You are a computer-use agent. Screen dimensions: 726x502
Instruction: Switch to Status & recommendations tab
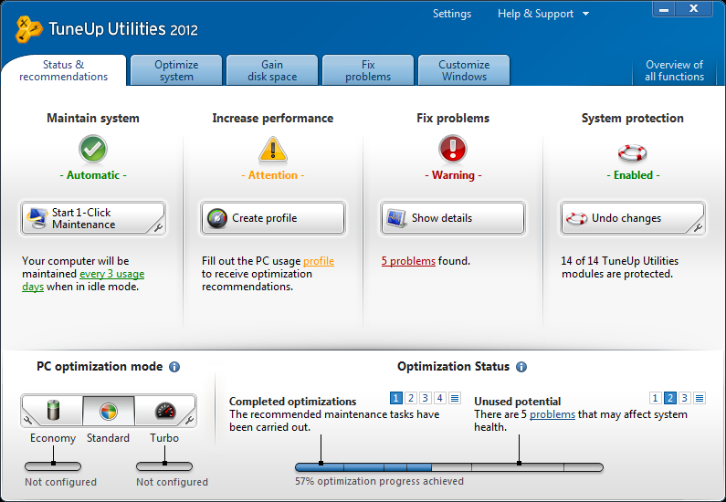tap(63, 70)
